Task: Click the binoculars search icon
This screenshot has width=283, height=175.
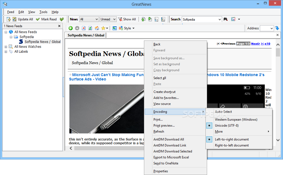Action: (x=226, y=19)
